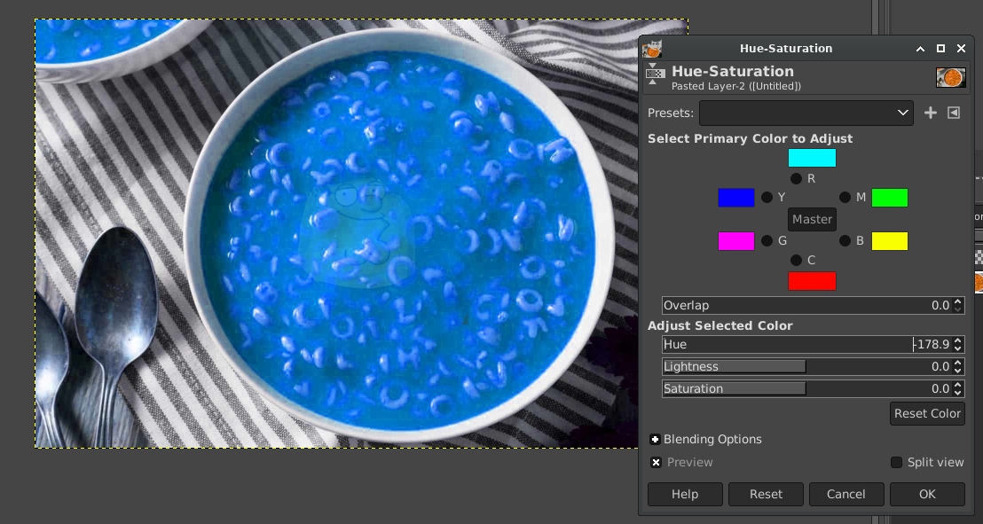Image resolution: width=983 pixels, height=524 pixels.
Task: Adjust the Saturation spinner arrows
Action: pyautogui.click(x=958, y=388)
